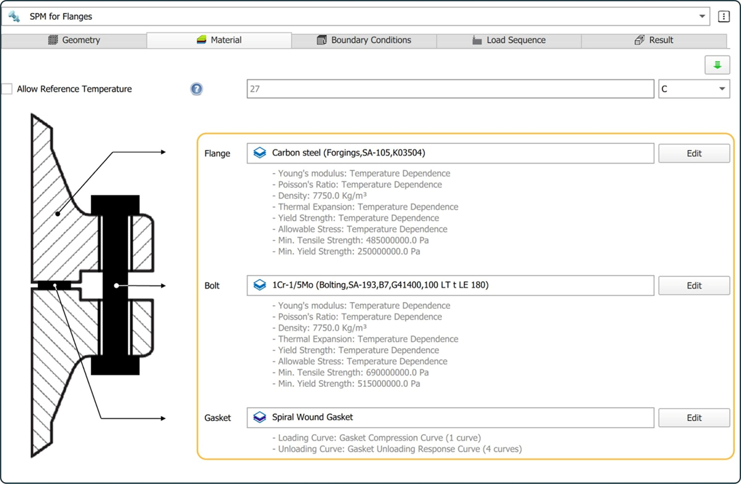Screen dimensions: 741x484
Task: Select the Spiral Wound Gasket field
Action: pos(450,417)
